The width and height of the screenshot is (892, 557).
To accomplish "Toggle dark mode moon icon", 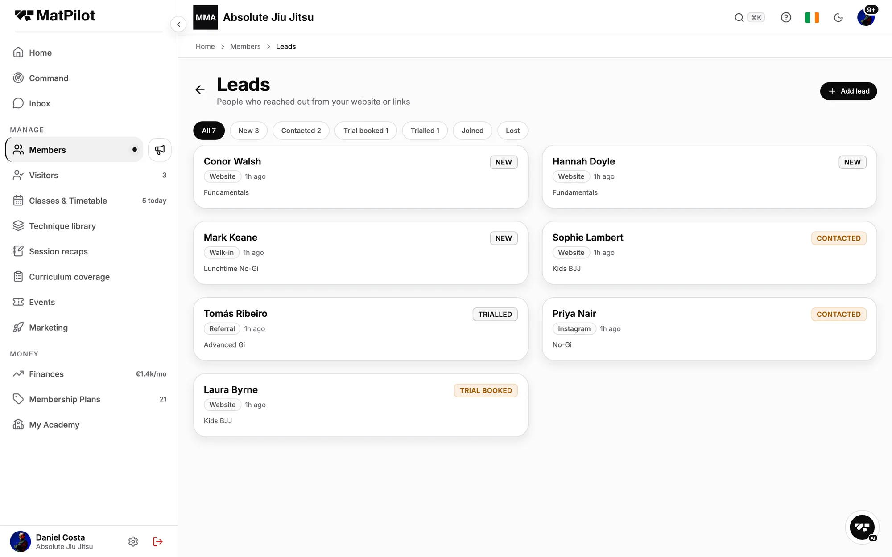I will point(838,17).
